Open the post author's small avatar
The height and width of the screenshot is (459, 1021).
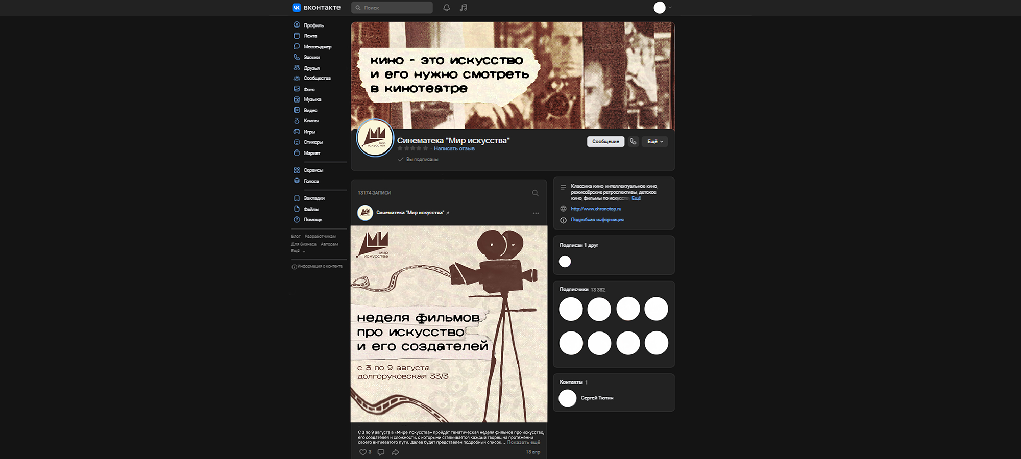coord(365,213)
